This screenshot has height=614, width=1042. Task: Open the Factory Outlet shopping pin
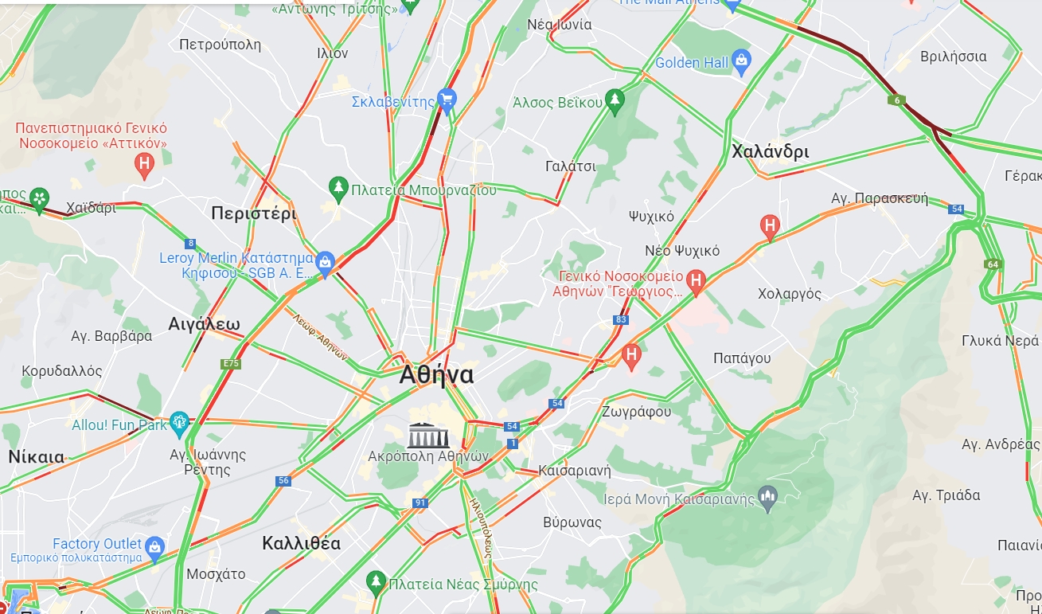pos(154,547)
